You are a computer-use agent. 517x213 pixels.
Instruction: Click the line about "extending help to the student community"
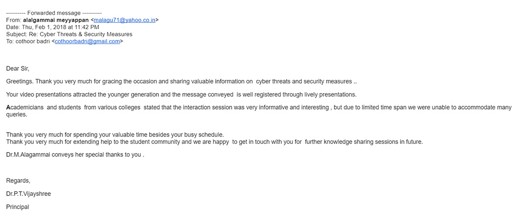tap(214, 142)
